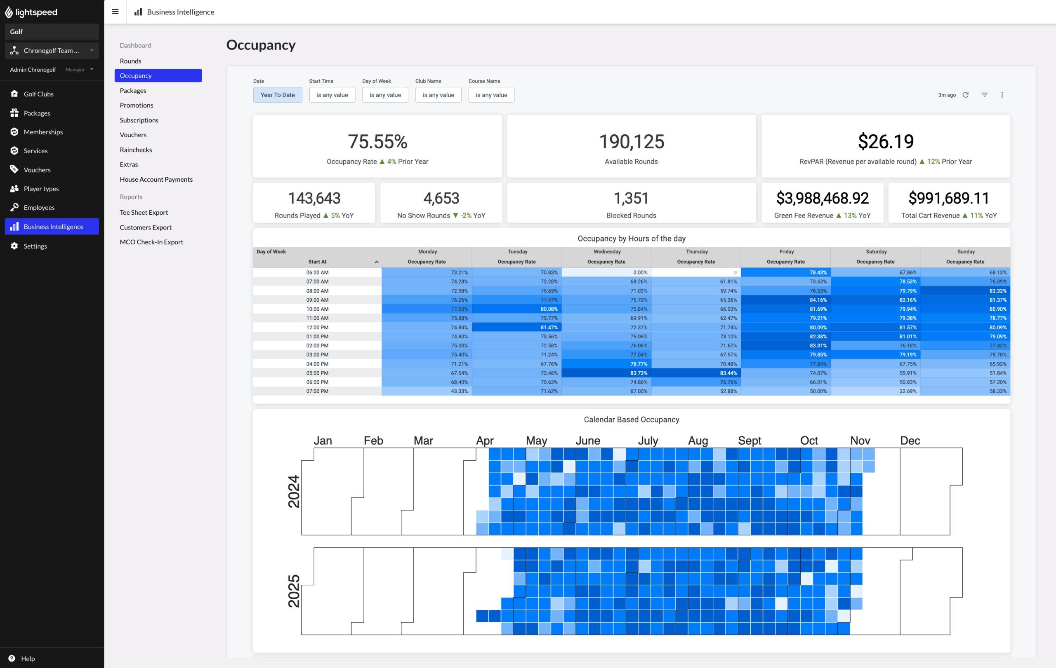The width and height of the screenshot is (1056, 668).
Task: Open the Tee Sheet Export report
Action: pyautogui.click(x=144, y=212)
